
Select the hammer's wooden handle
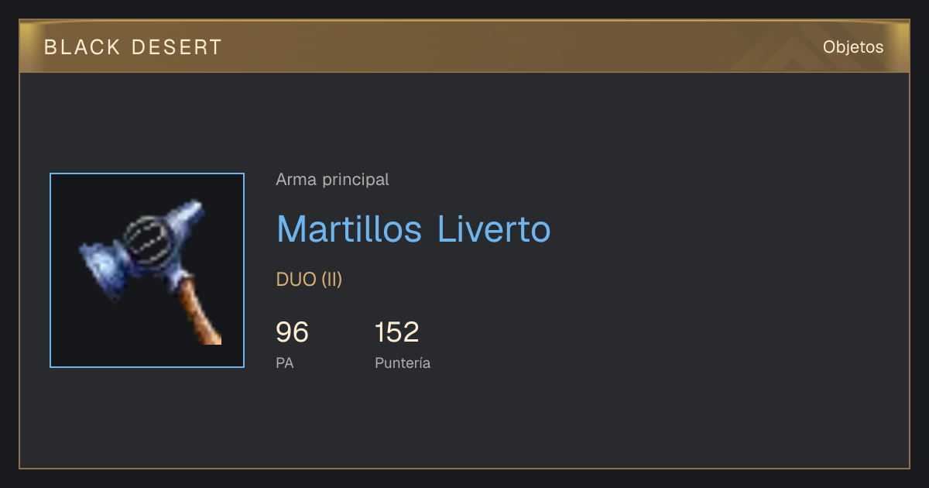click(x=201, y=313)
